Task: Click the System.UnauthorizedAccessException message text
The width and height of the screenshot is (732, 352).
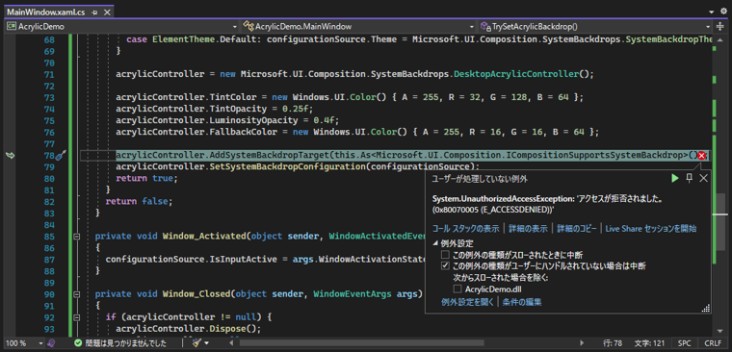Action: [x=548, y=204]
